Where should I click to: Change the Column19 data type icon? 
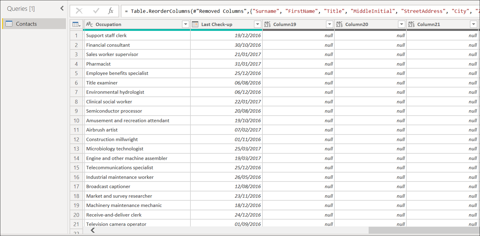coord(267,24)
